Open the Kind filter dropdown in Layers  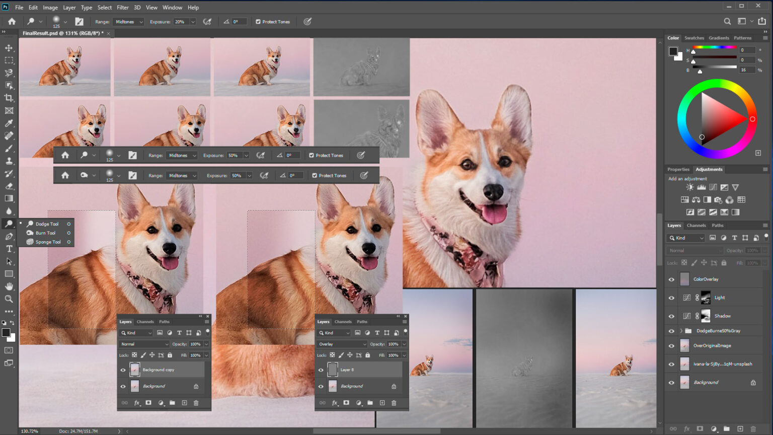[686, 238]
